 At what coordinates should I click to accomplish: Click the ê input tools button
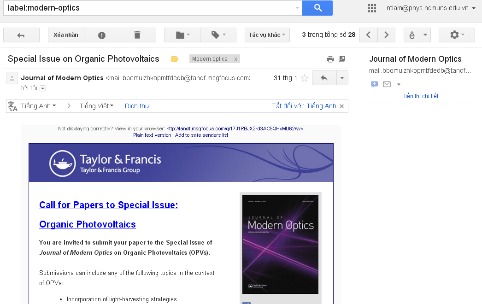(x=412, y=35)
